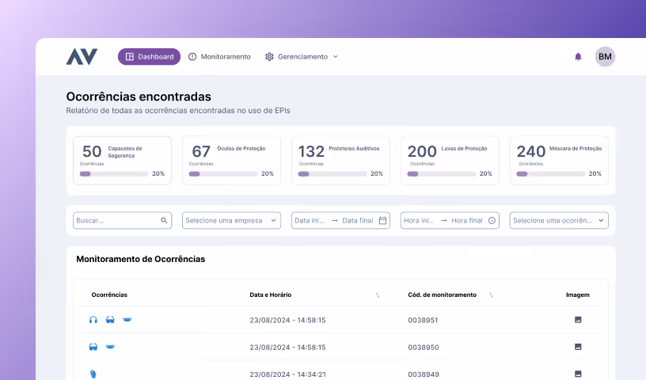
Task: Click goggles icon in row 0038951
Action: 110,320
